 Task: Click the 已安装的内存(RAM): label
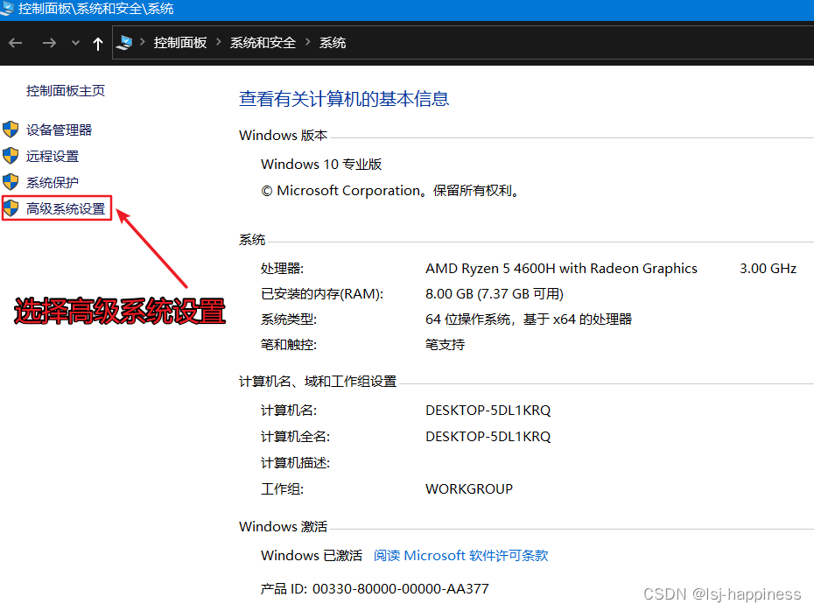coord(322,294)
